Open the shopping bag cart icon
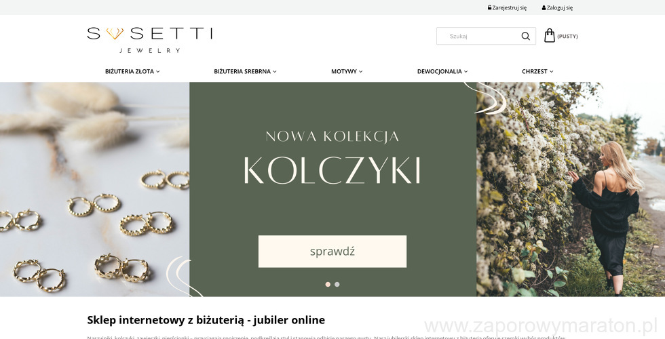665x339 pixels. click(x=549, y=35)
